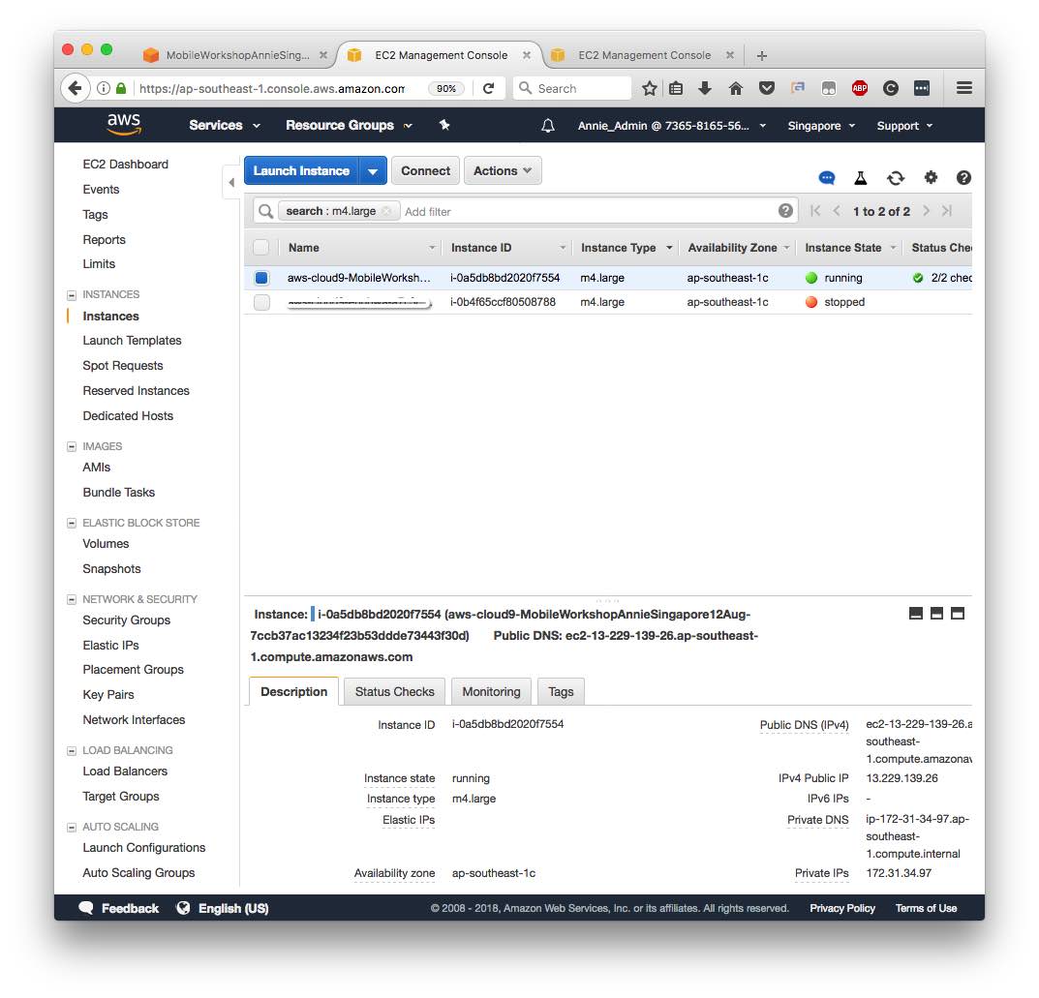Switch to the instance Tags tab
This screenshot has height=998, width=1039.
click(561, 691)
